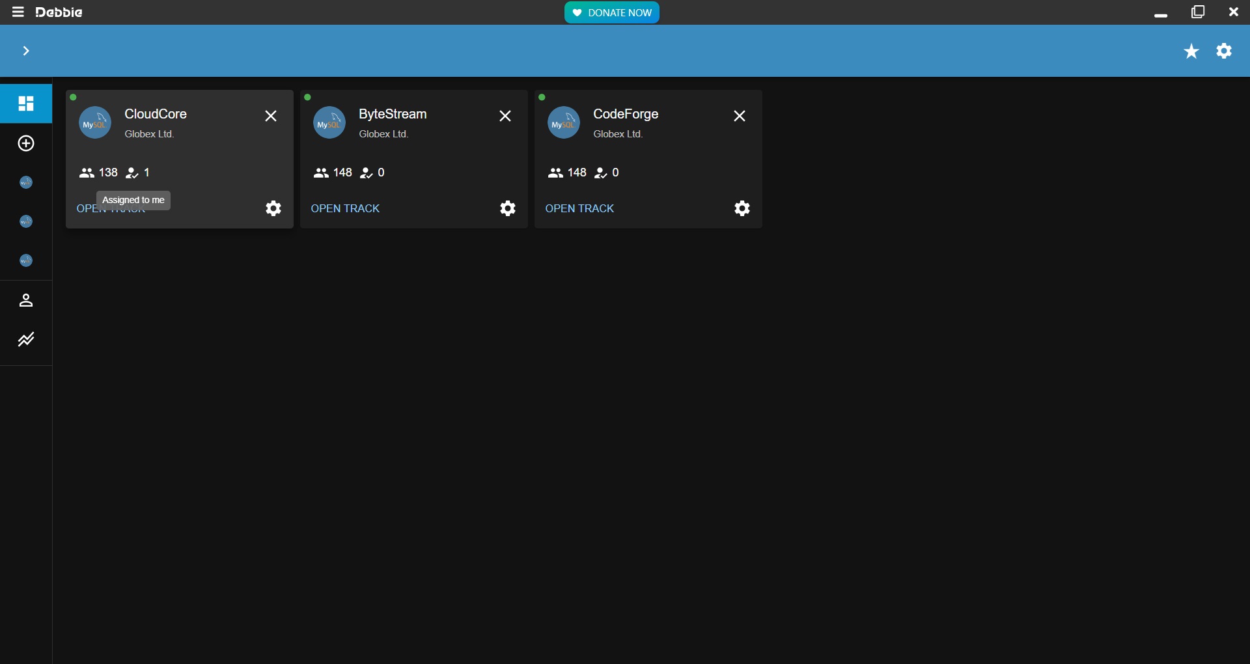Close the ByteStream card
The height and width of the screenshot is (664, 1250).
[x=505, y=116]
